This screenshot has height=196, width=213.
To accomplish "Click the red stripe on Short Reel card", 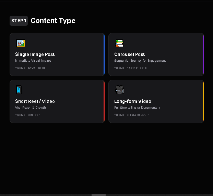I will (x=104, y=101).
